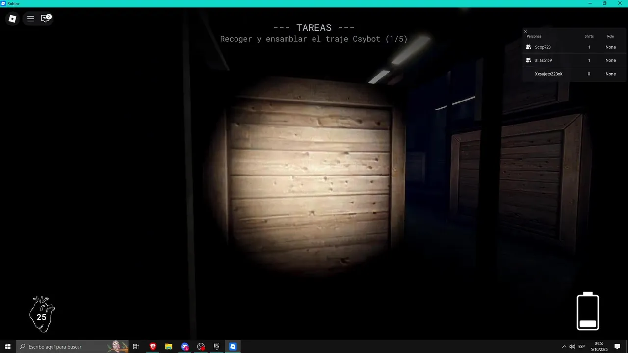Click the ESP language indicator

[582, 347]
